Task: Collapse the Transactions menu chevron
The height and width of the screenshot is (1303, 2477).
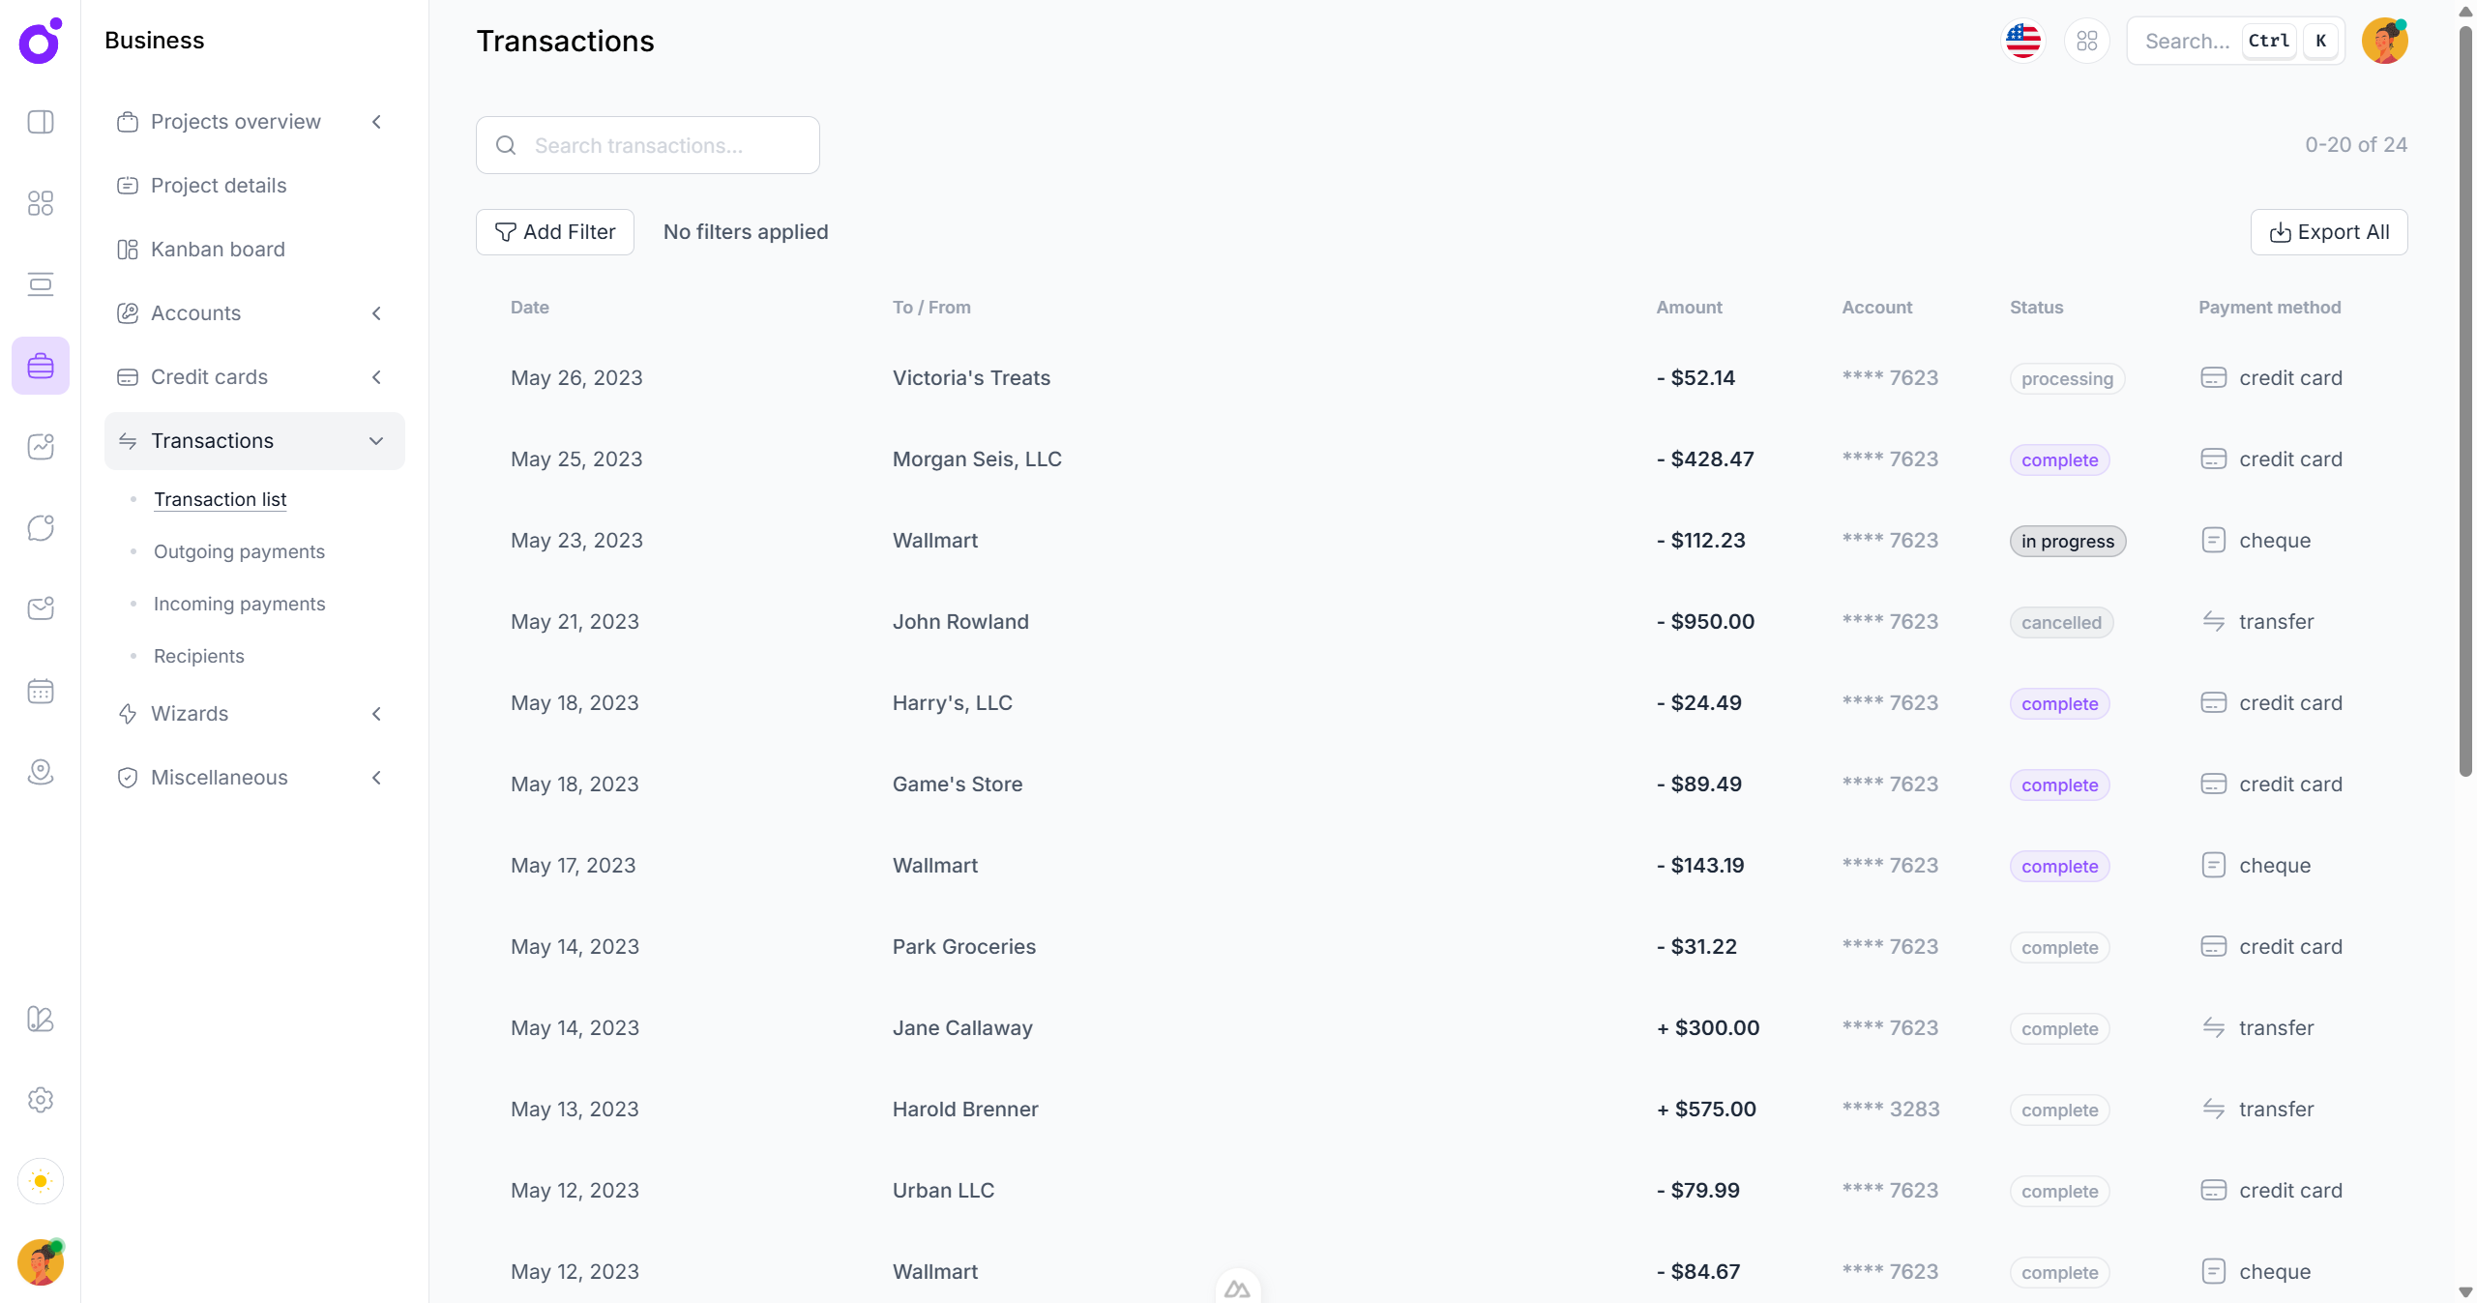Action: (376, 441)
